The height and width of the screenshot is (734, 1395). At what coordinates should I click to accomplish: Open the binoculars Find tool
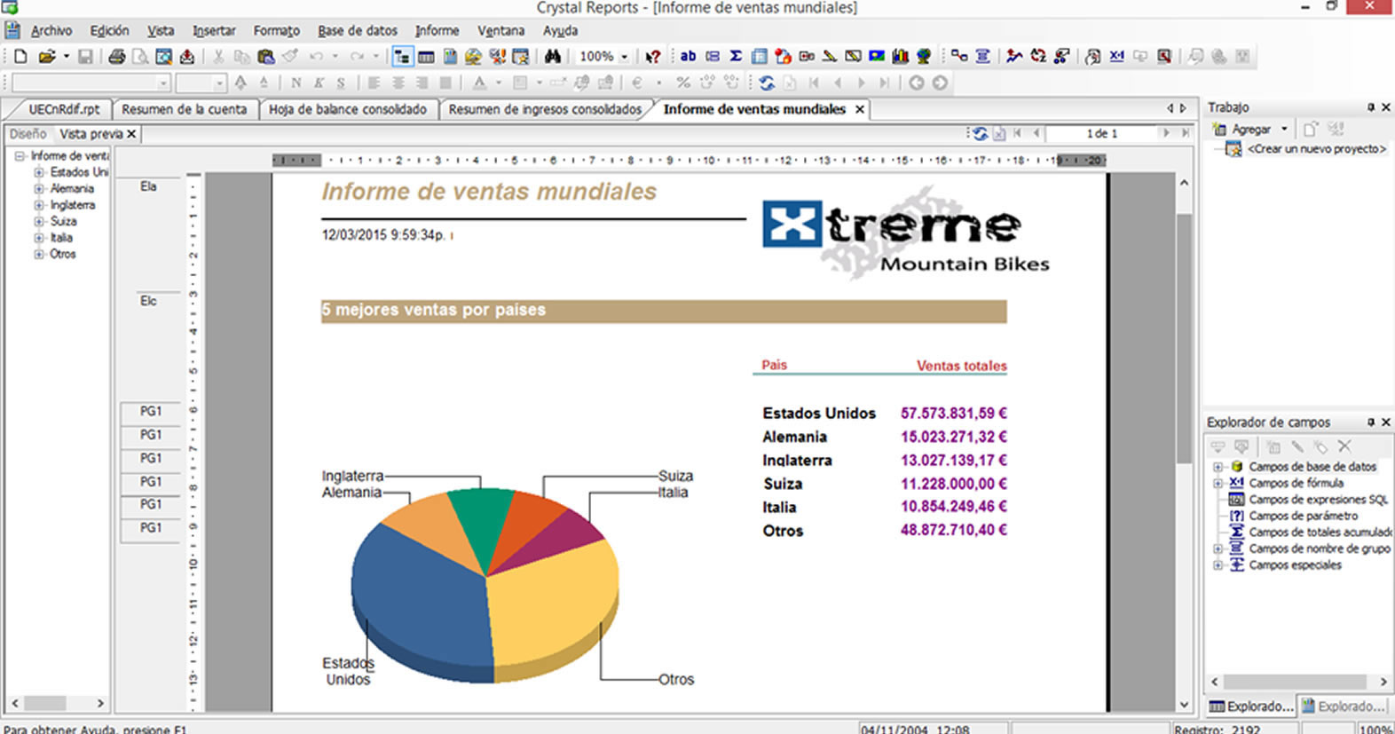pyautogui.click(x=553, y=56)
